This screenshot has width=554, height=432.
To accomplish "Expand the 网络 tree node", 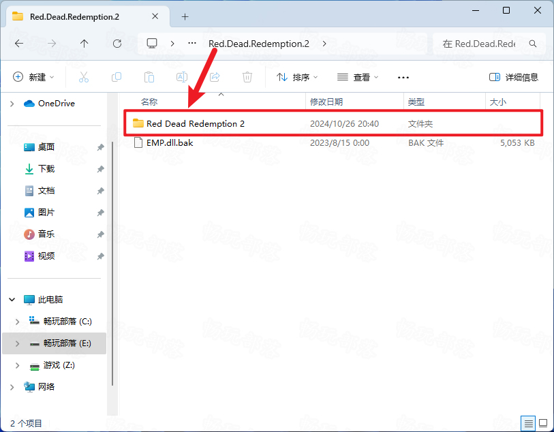I will 12,387.
